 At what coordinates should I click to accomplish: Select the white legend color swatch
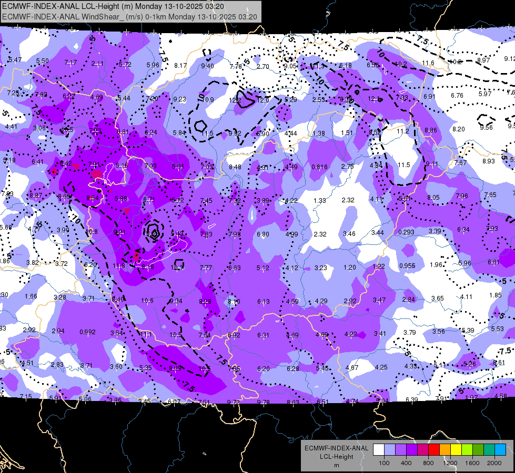pyautogui.click(x=379, y=450)
